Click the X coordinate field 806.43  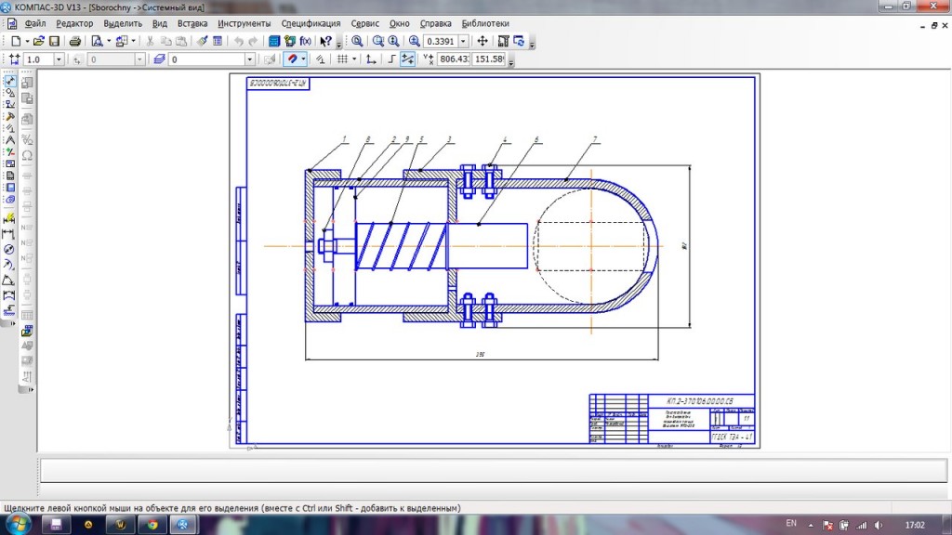coord(454,59)
